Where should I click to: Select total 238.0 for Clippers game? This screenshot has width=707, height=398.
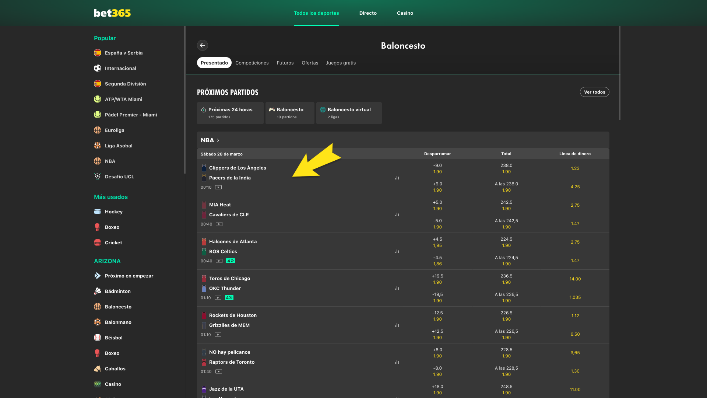point(506,168)
